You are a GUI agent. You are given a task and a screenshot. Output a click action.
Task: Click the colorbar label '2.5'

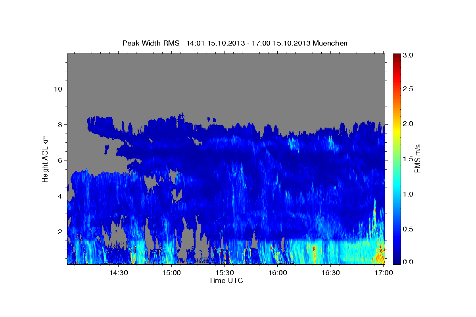pyautogui.click(x=408, y=89)
